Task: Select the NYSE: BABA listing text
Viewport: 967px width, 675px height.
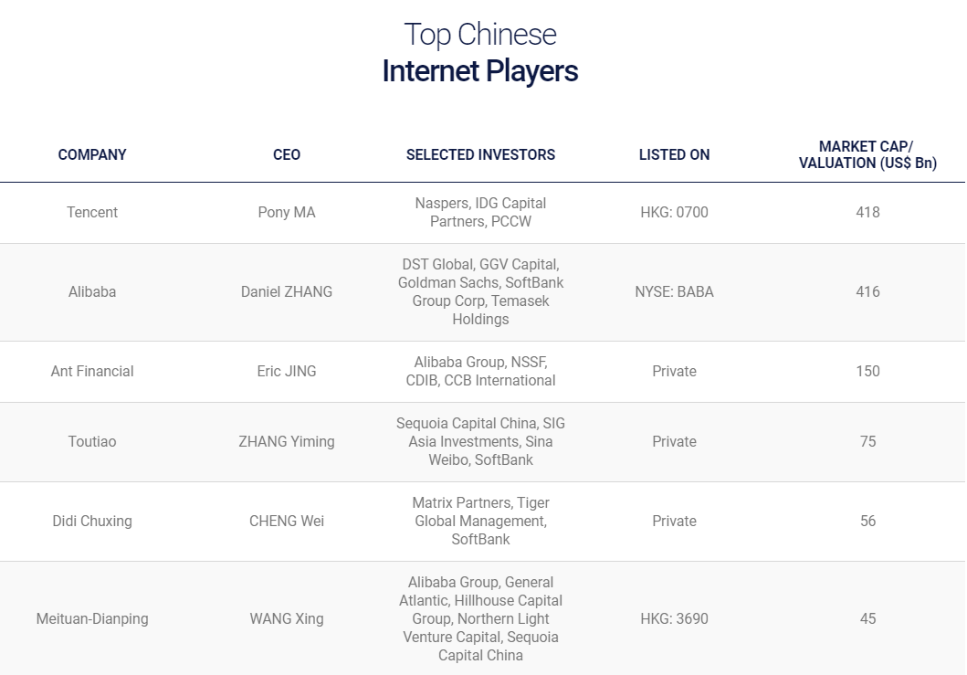Action: click(x=674, y=292)
